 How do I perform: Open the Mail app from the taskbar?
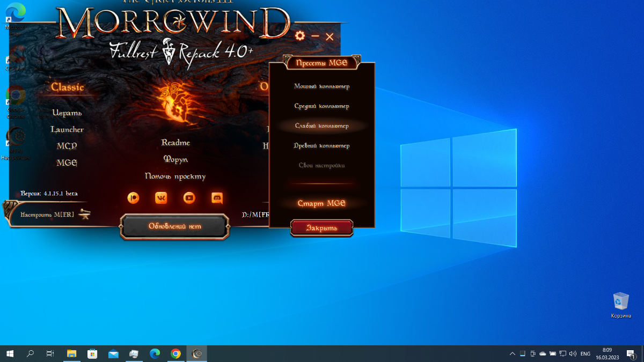click(x=113, y=353)
